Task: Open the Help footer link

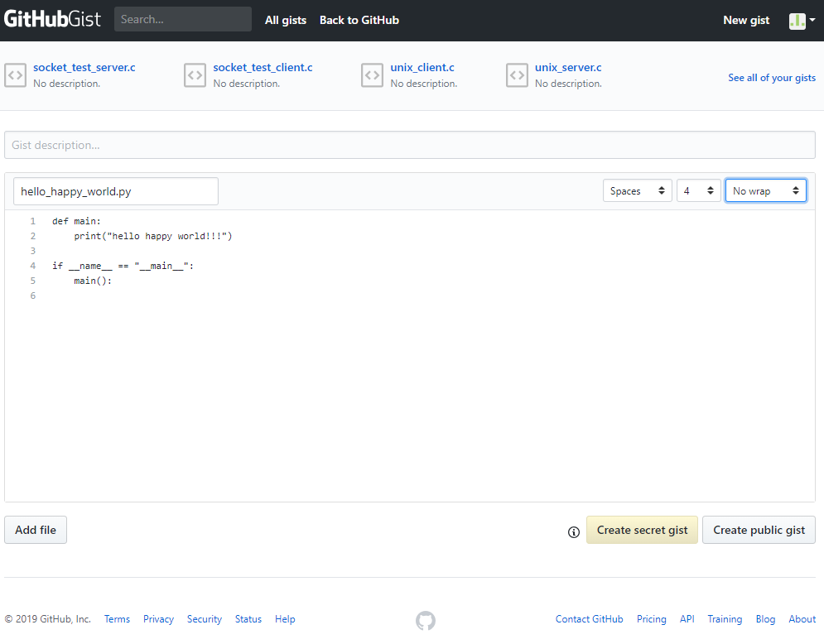Action: click(285, 619)
